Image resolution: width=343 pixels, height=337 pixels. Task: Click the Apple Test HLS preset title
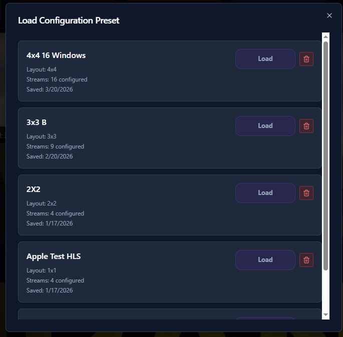(54, 256)
